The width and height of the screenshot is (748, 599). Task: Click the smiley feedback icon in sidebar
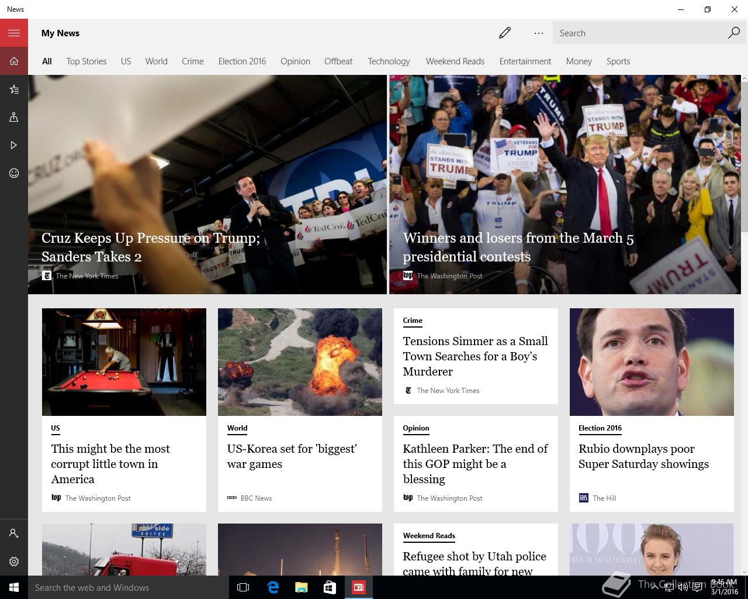point(14,173)
